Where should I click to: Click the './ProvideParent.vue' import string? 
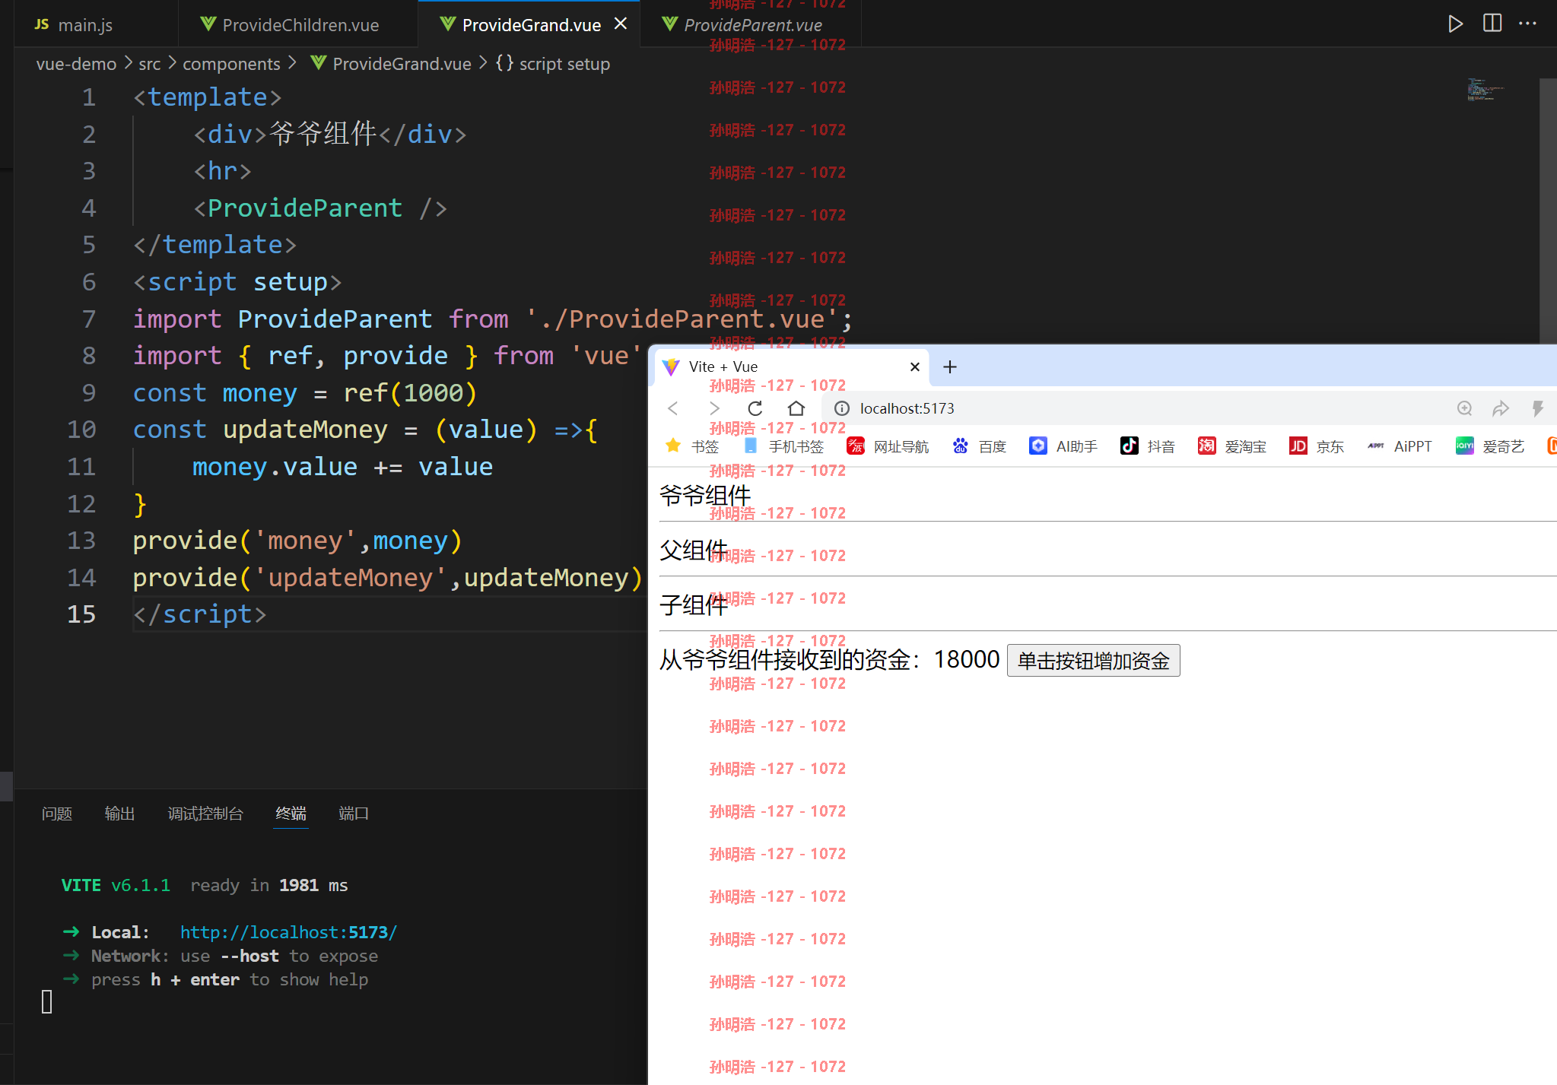click(682, 319)
